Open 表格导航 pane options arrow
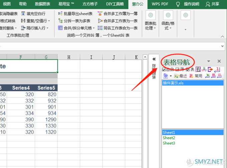 point(209,61)
